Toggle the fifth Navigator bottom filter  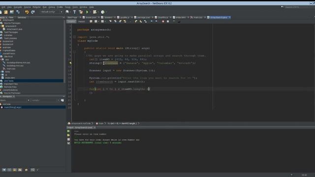(26, 170)
